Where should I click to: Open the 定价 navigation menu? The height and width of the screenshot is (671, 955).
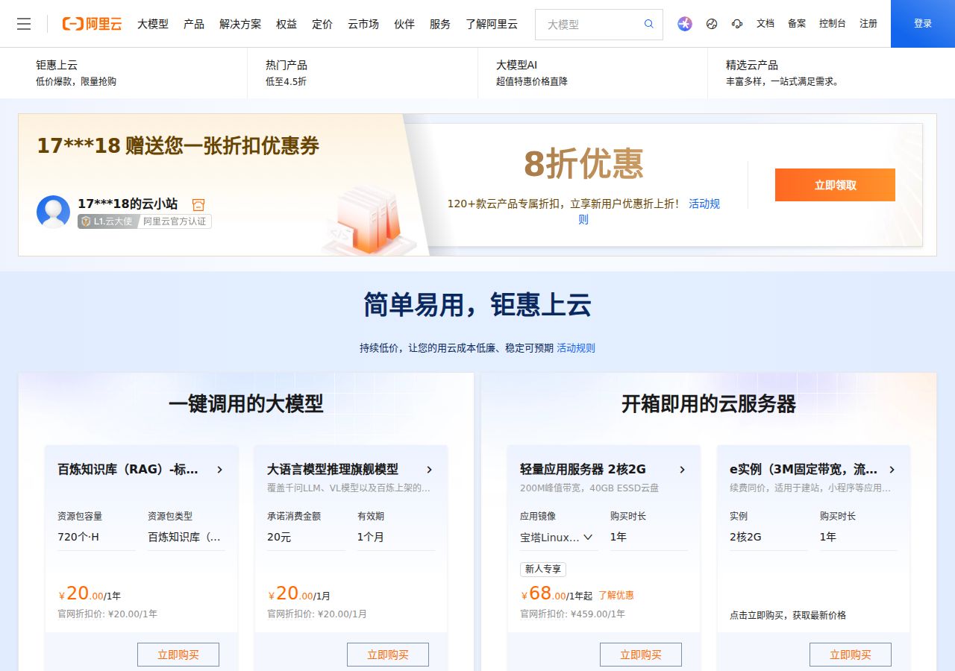pyautogui.click(x=322, y=24)
